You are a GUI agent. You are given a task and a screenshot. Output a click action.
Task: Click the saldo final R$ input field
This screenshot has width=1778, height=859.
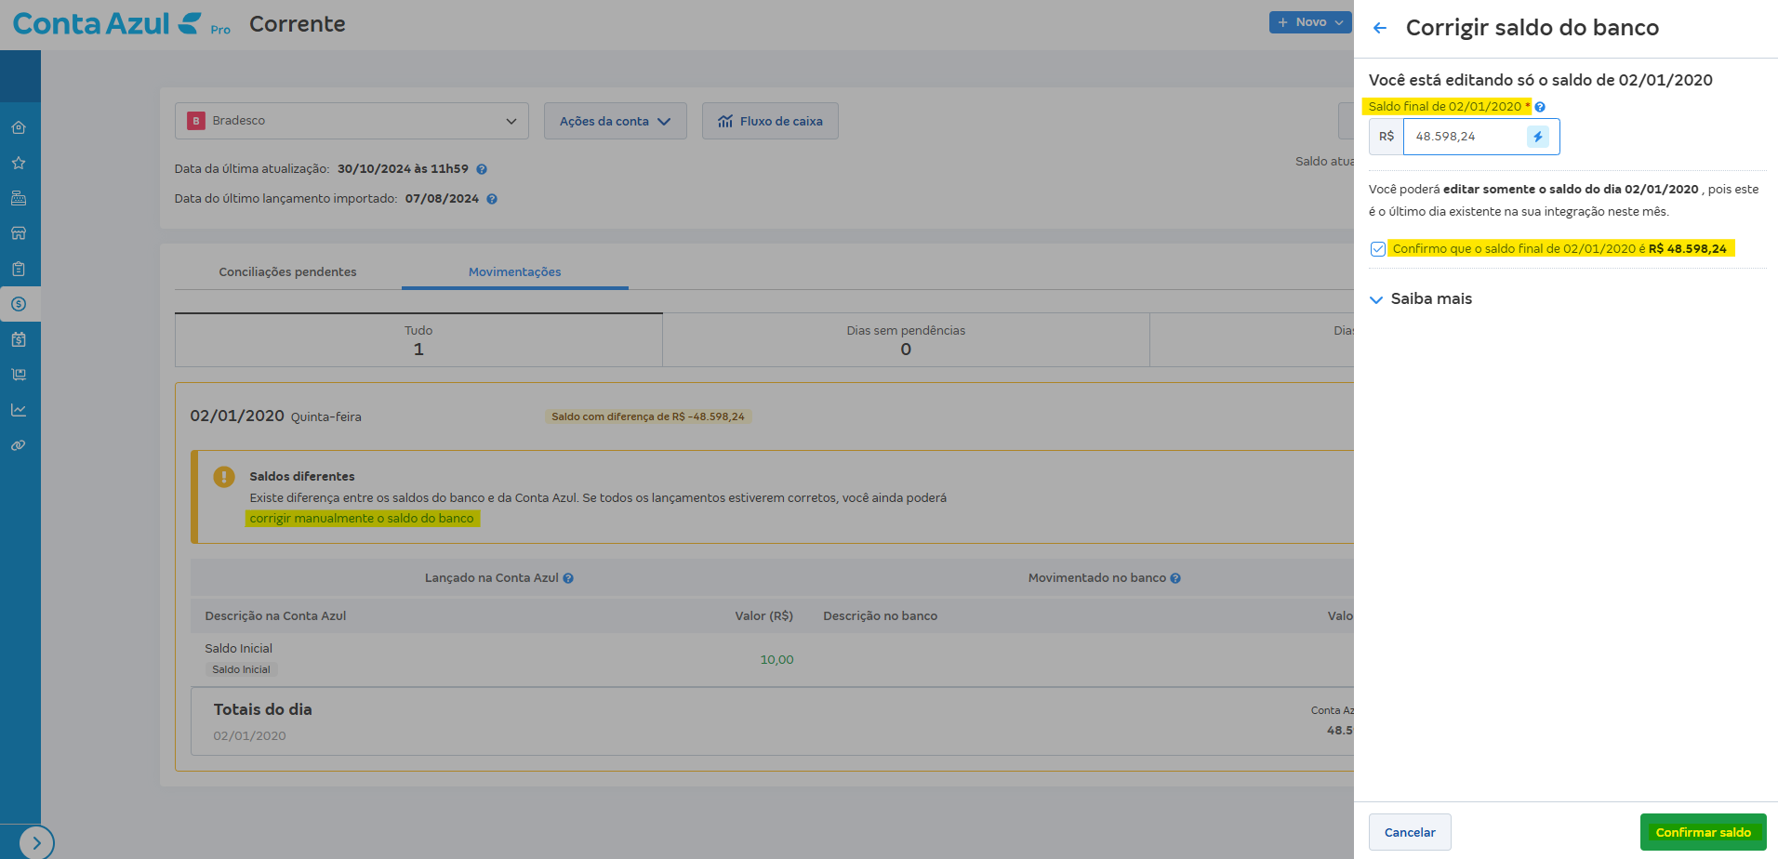tap(1465, 137)
